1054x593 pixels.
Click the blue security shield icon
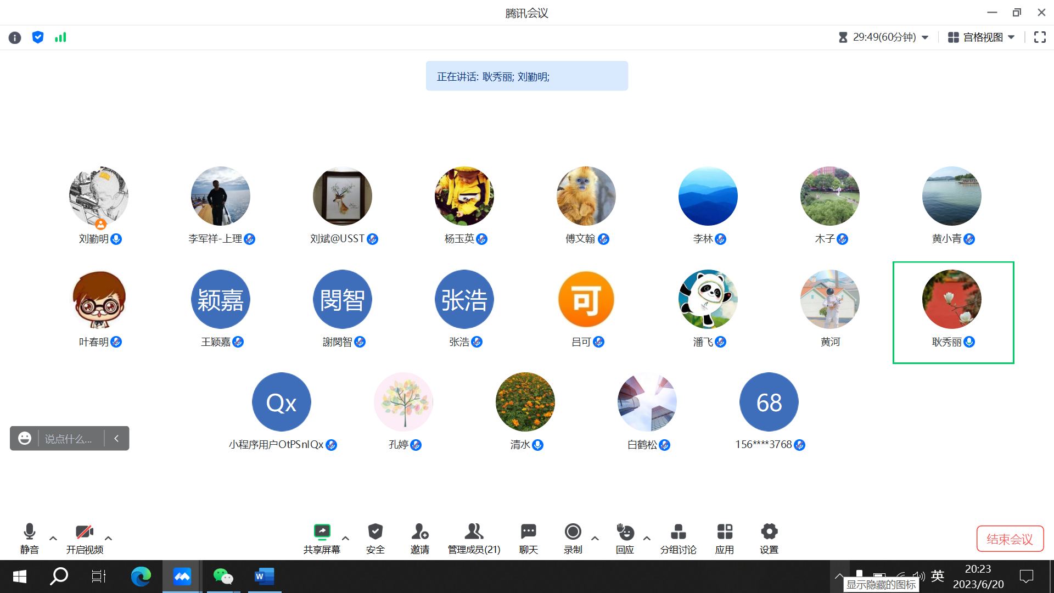pyautogui.click(x=38, y=37)
